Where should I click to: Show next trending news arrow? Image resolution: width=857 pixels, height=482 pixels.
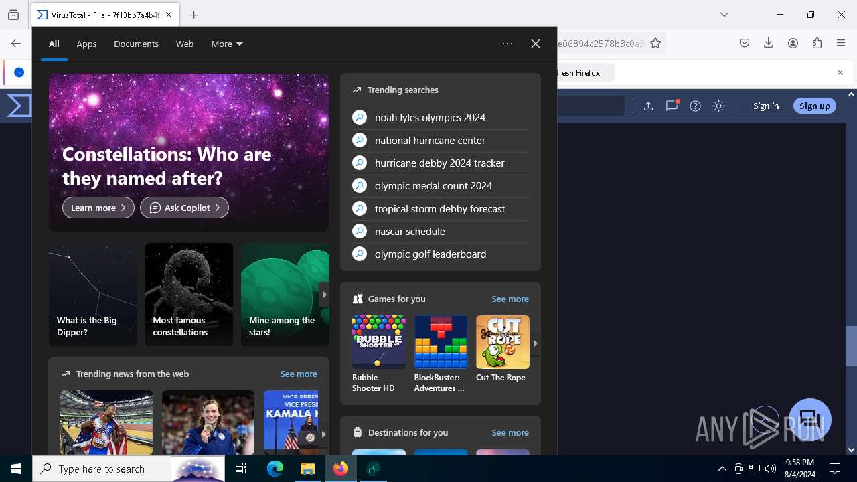pos(324,434)
